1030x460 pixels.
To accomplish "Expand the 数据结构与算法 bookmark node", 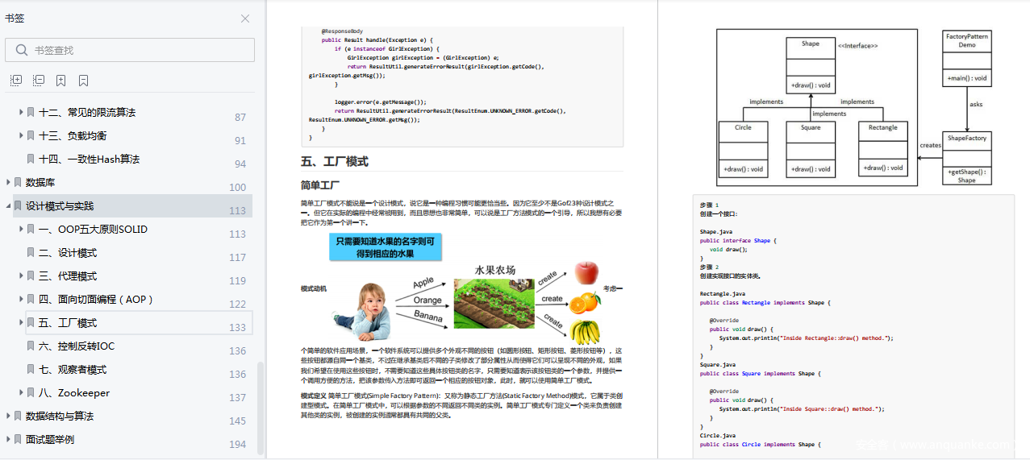I will 8,416.
